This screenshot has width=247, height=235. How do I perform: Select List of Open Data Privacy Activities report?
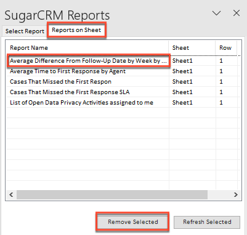[81, 103]
